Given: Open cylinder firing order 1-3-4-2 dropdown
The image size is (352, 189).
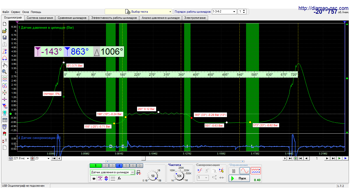Looking at the screenshot, I should 224,12.
